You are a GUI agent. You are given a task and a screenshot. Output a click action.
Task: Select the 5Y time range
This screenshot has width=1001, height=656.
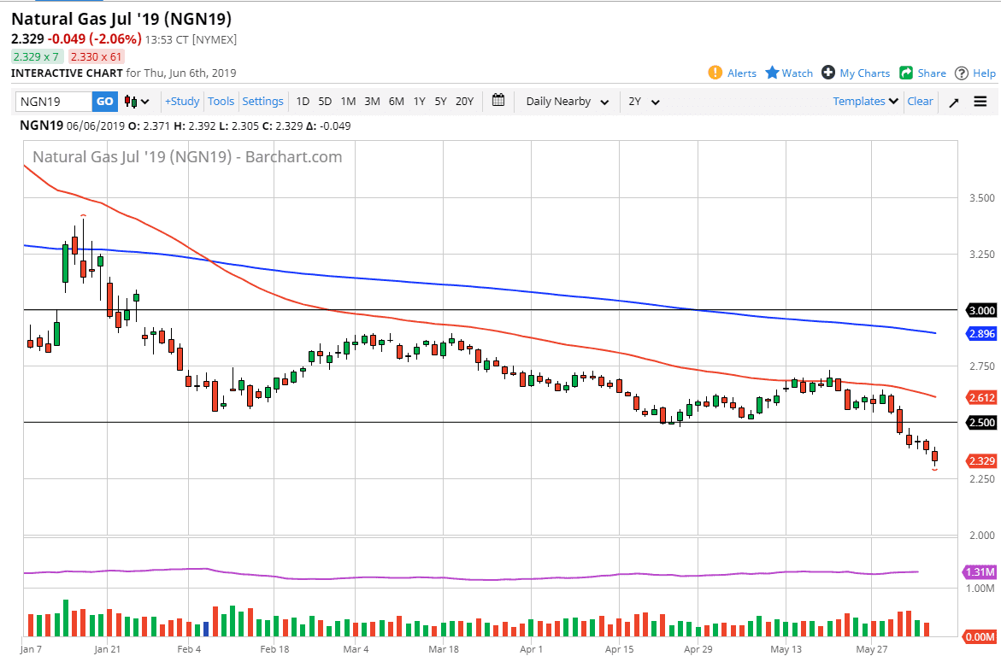click(x=440, y=101)
